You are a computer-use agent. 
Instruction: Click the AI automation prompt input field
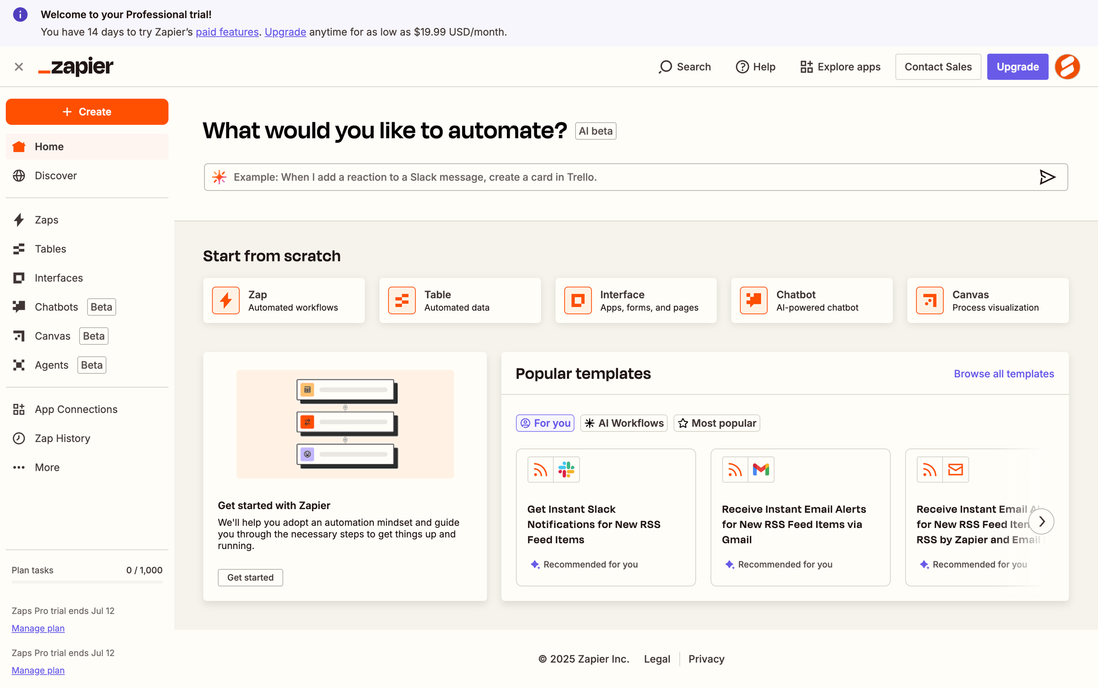pos(635,177)
